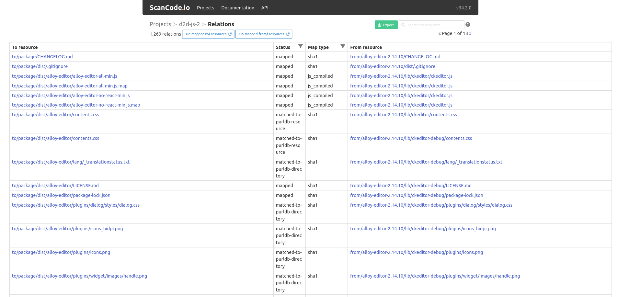Click sha1 map type in .gitignore row

pos(313,66)
